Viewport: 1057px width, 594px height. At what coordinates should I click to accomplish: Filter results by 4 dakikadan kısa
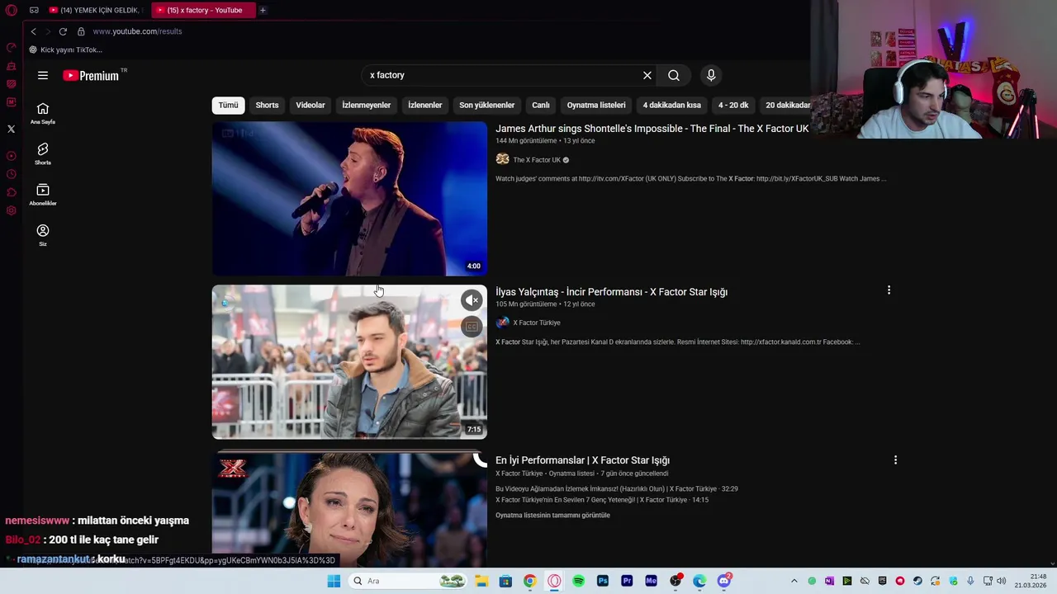click(671, 105)
